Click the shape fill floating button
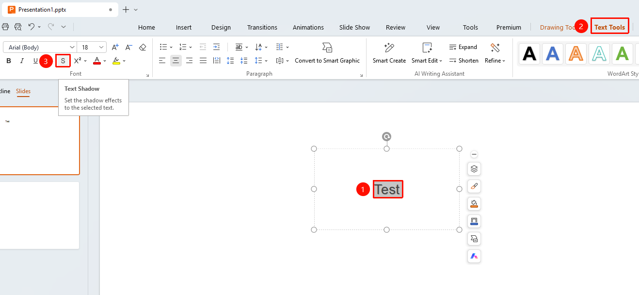The width and height of the screenshot is (639, 295). (474, 204)
